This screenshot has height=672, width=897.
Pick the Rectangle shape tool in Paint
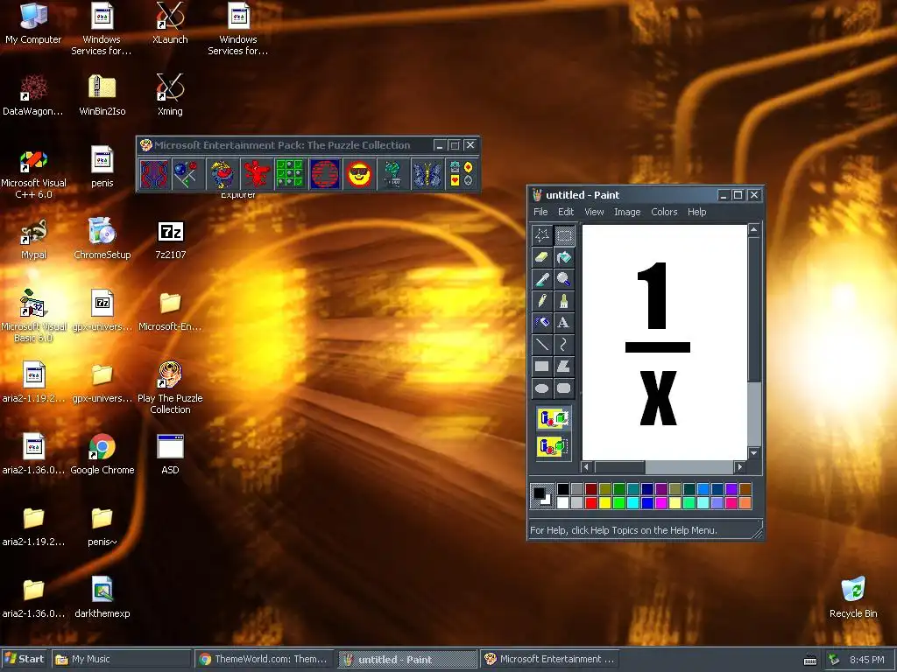(541, 367)
